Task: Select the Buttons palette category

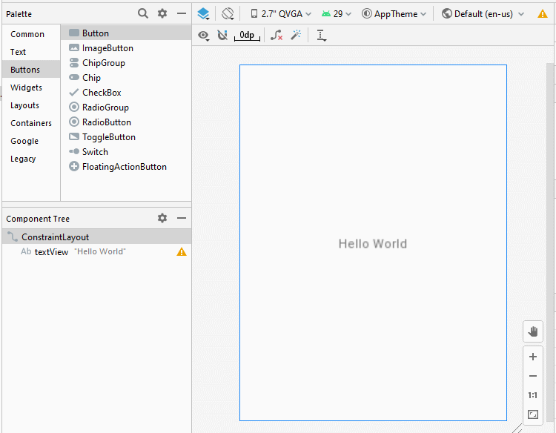Action: coord(31,69)
